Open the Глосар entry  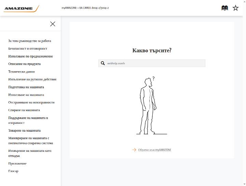(x=13, y=171)
